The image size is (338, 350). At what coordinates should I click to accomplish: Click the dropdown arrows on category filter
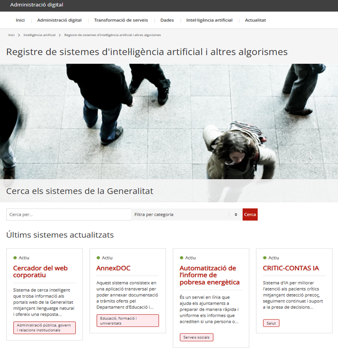pos(236,214)
